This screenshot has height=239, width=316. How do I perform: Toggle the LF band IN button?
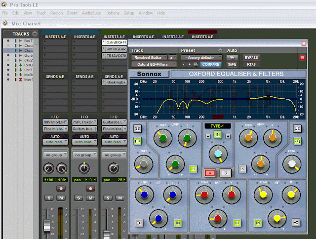(x=178, y=223)
